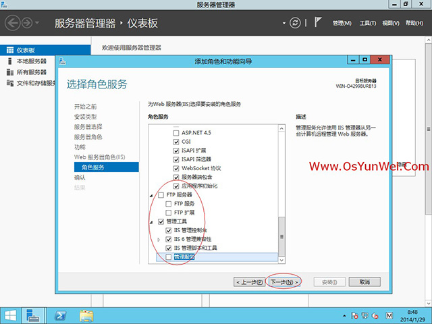Click the wizard title bar icon
Screen dimensions: 432x324
pyautogui.click(x=63, y=61)
